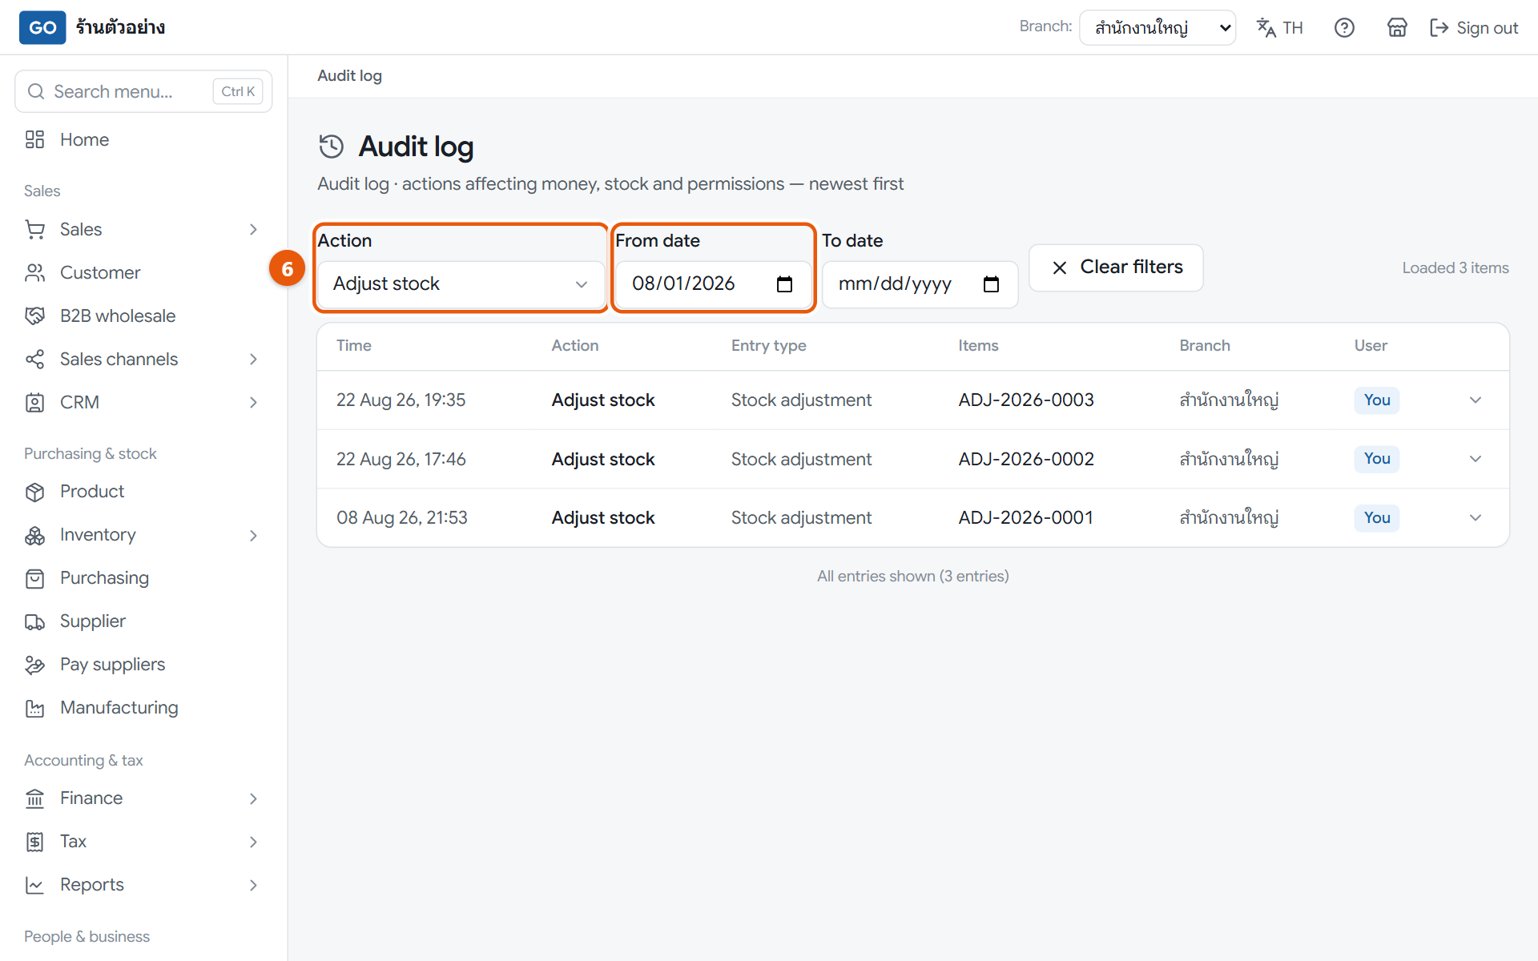Click the From date field 08/01/2026

pyautogui.click(x=713, y=284)
